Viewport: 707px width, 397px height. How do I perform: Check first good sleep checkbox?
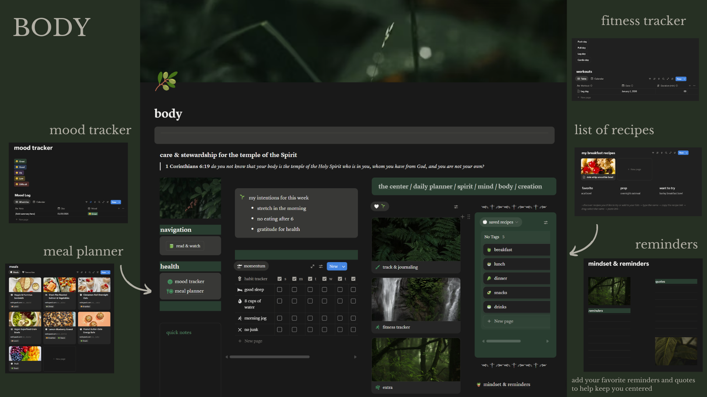pos(279,290)
